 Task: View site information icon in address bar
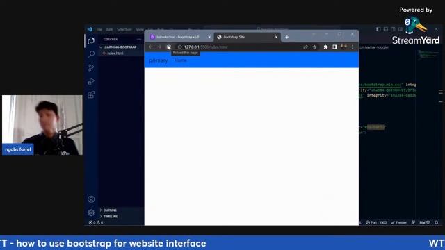tap(179, 47)
